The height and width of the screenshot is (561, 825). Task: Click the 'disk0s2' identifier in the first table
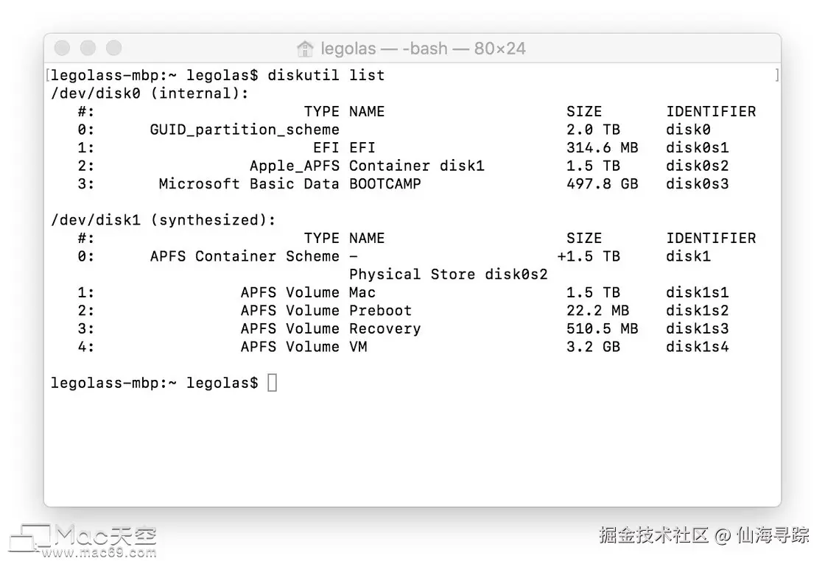click(697, 166)
